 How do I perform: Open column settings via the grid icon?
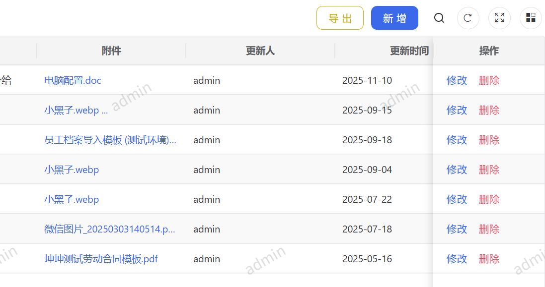531,18
